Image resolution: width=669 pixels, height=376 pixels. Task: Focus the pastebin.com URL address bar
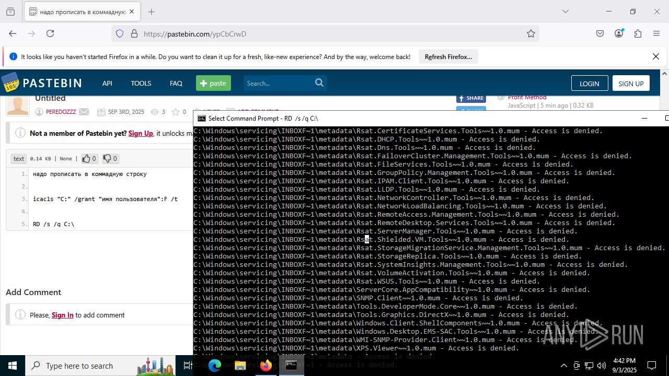point(324,33)
